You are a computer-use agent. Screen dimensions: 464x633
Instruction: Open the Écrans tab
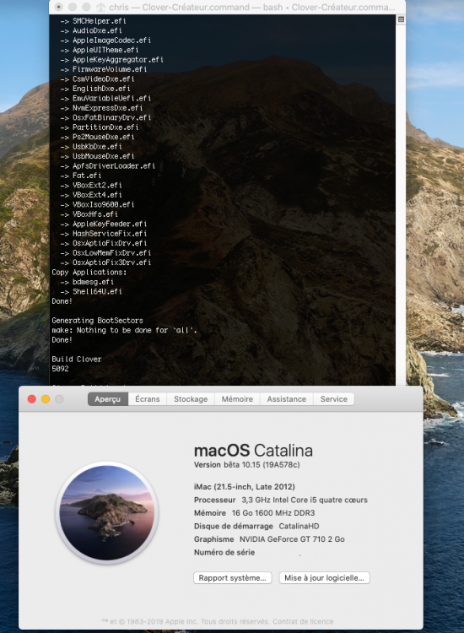(x=148, y=399)
